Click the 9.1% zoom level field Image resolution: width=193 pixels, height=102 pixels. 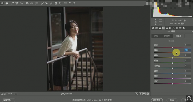pyautogui.click(x=10, y=94)
